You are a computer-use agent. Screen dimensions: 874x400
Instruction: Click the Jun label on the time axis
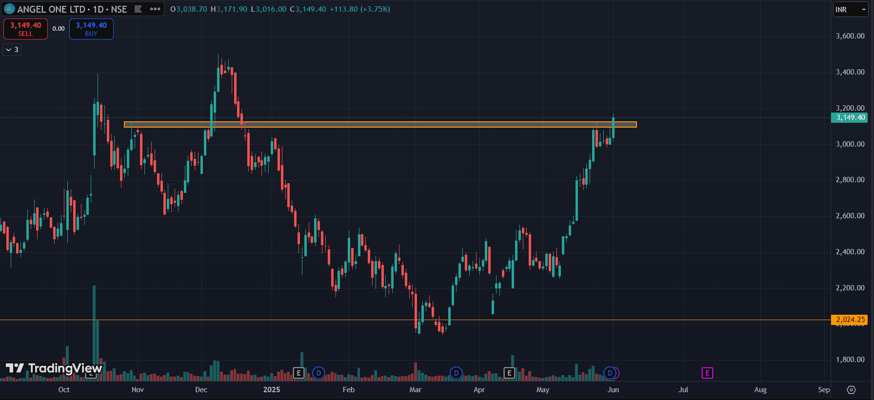[613, 390]
